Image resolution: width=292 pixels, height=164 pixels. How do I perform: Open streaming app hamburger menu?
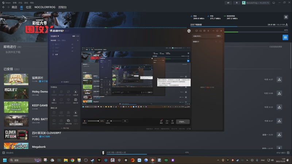(x=208, y=31)
